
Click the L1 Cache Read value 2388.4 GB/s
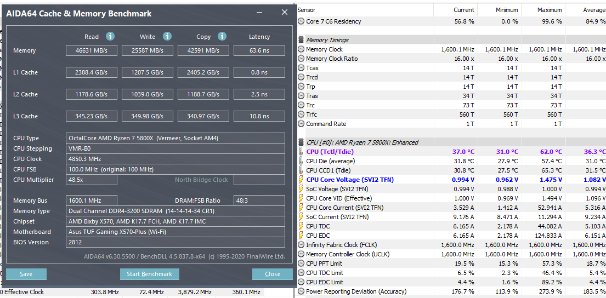pyautogui.click(x=92, y=72)
